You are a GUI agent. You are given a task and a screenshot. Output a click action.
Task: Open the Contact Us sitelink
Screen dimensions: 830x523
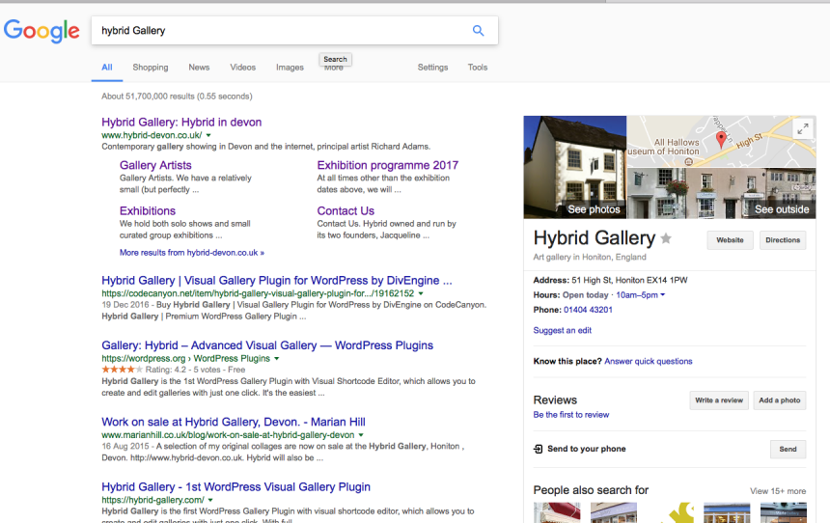click(346, 210)
